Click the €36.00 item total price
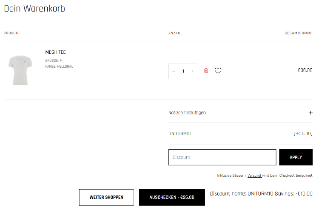This screenshot has width=319, height=212. 305,70
